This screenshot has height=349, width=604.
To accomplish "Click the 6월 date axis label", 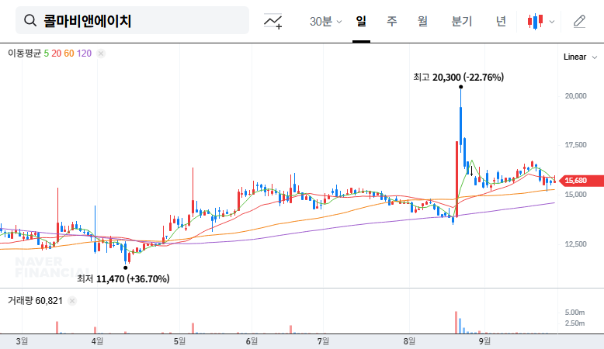I will 252,341.
